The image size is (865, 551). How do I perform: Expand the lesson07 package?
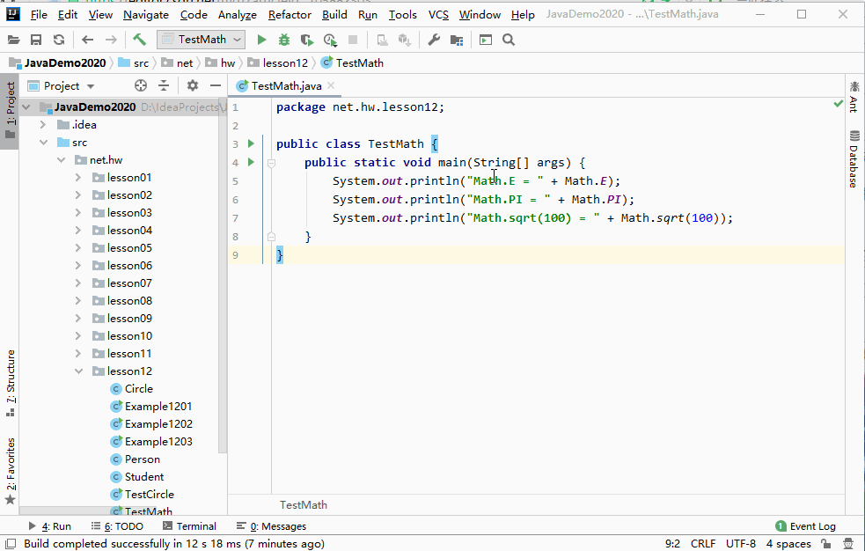click(77, 283)
